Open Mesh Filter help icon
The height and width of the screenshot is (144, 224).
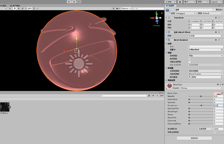(216, 32)
